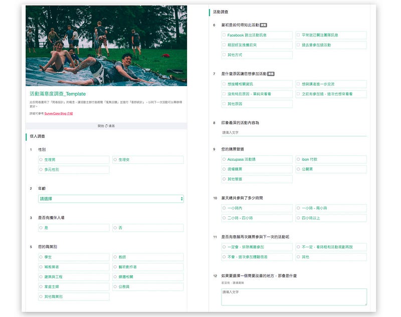Select 其他管道 ticket channel
Image resolution: width=401 pixels, height=317 pixels.
click(257, 179)
